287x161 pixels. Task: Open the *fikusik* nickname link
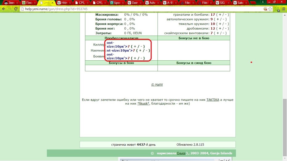coord(143,104)
